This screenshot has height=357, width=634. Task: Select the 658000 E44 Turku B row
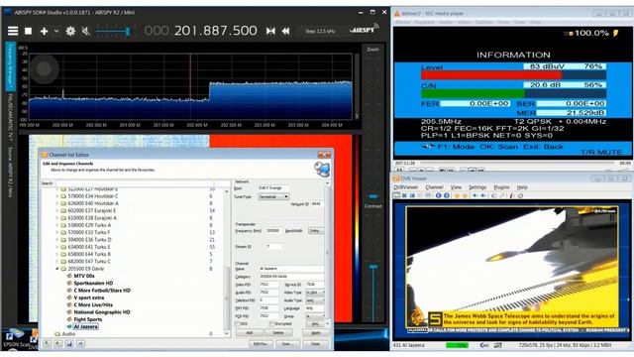click(89, 254)
